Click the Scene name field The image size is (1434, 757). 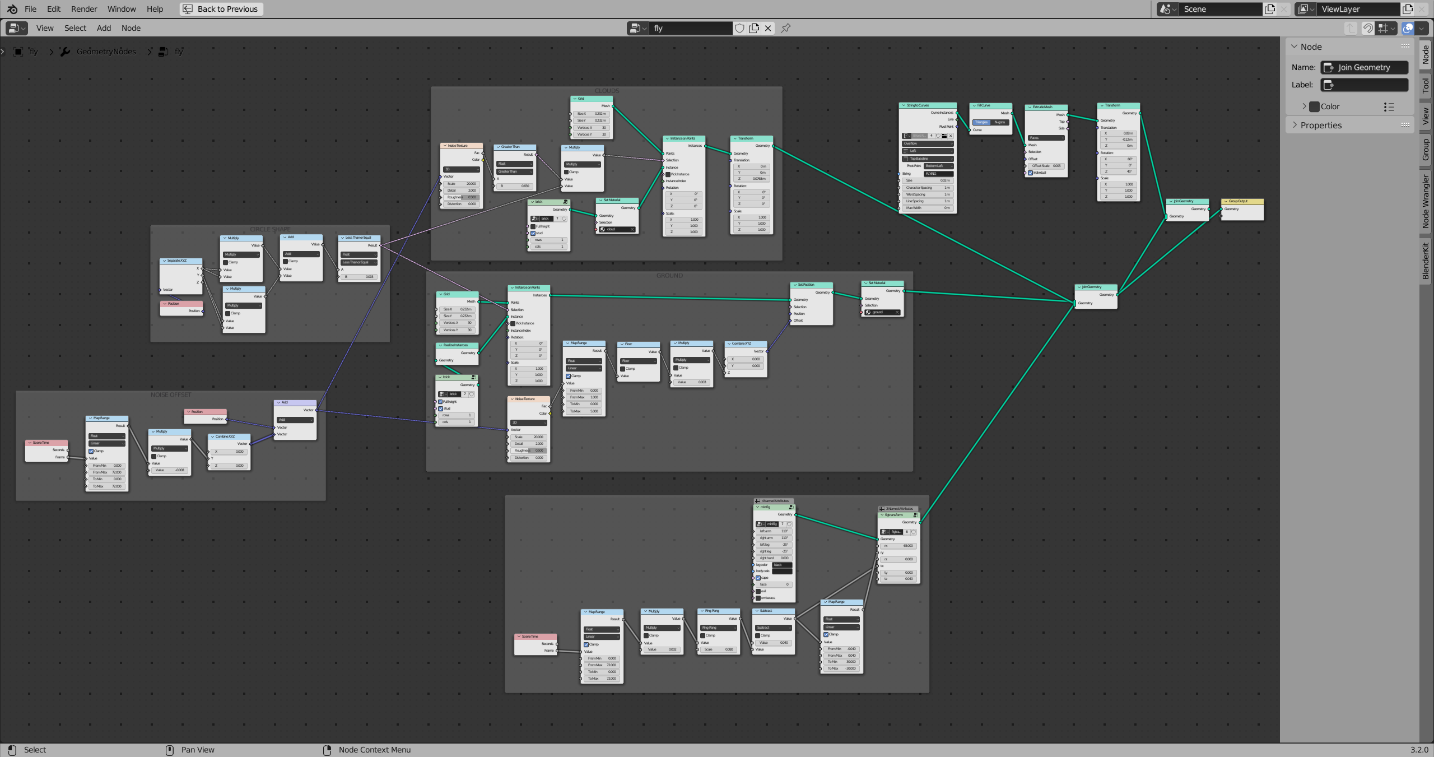[x=1220, y=9]
